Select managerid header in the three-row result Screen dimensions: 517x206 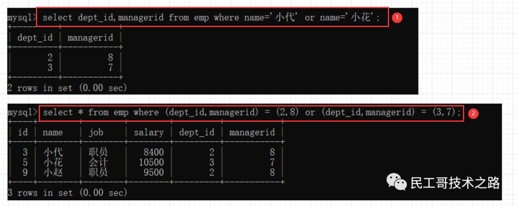(252, 132)
